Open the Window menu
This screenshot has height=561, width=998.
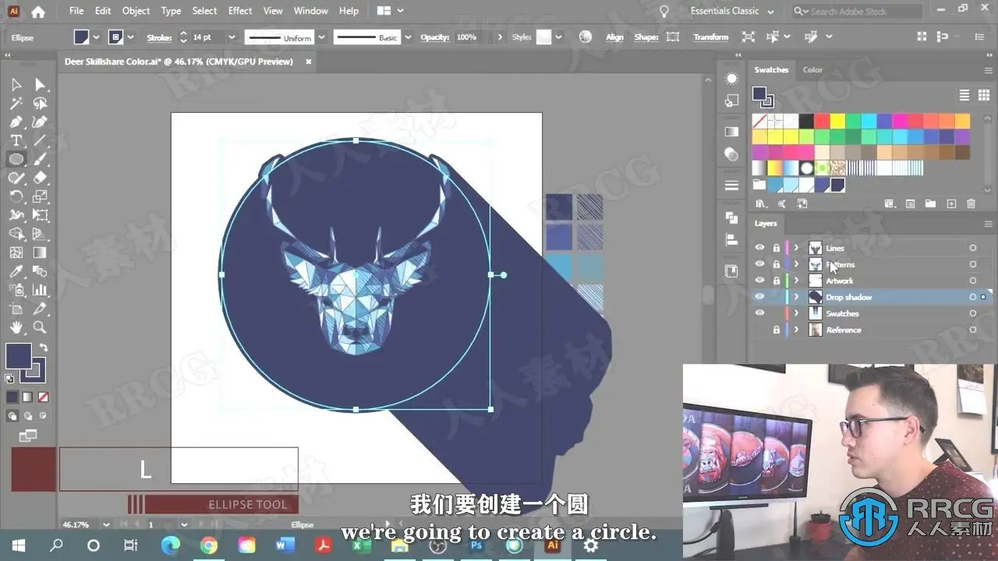(x=310, y=11)
